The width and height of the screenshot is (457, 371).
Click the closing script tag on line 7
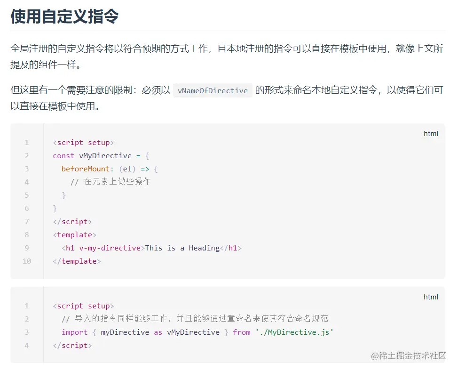[x=72, y=222]
